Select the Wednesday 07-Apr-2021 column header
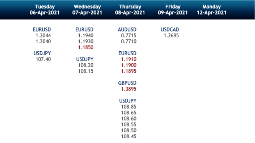 pyautogui.click(x=87, y=10)
